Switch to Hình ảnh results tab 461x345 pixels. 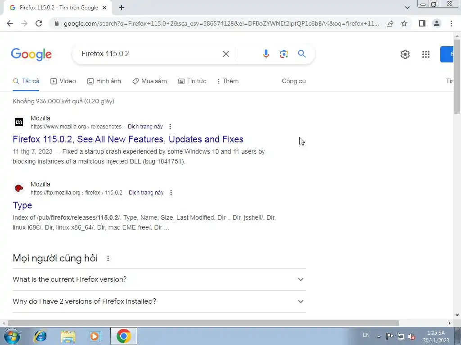click(x=104, y=81)
